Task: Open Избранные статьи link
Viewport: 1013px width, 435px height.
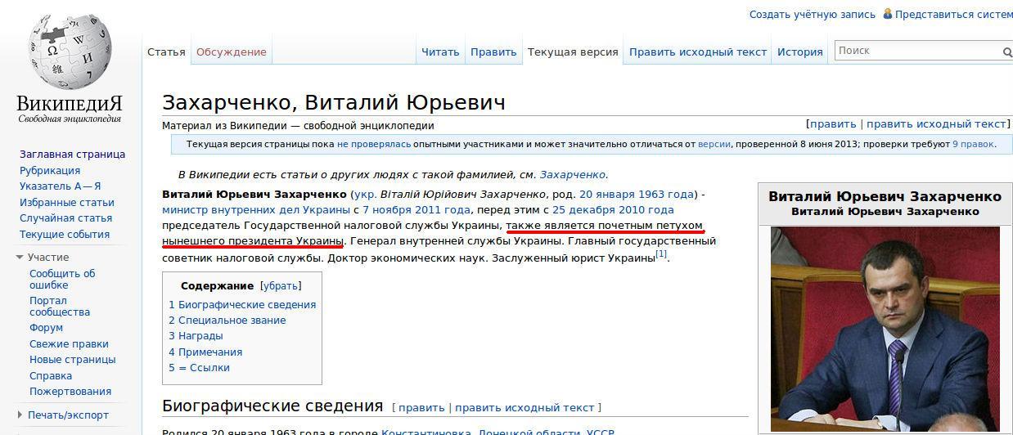Action: [x=67, y=203]
